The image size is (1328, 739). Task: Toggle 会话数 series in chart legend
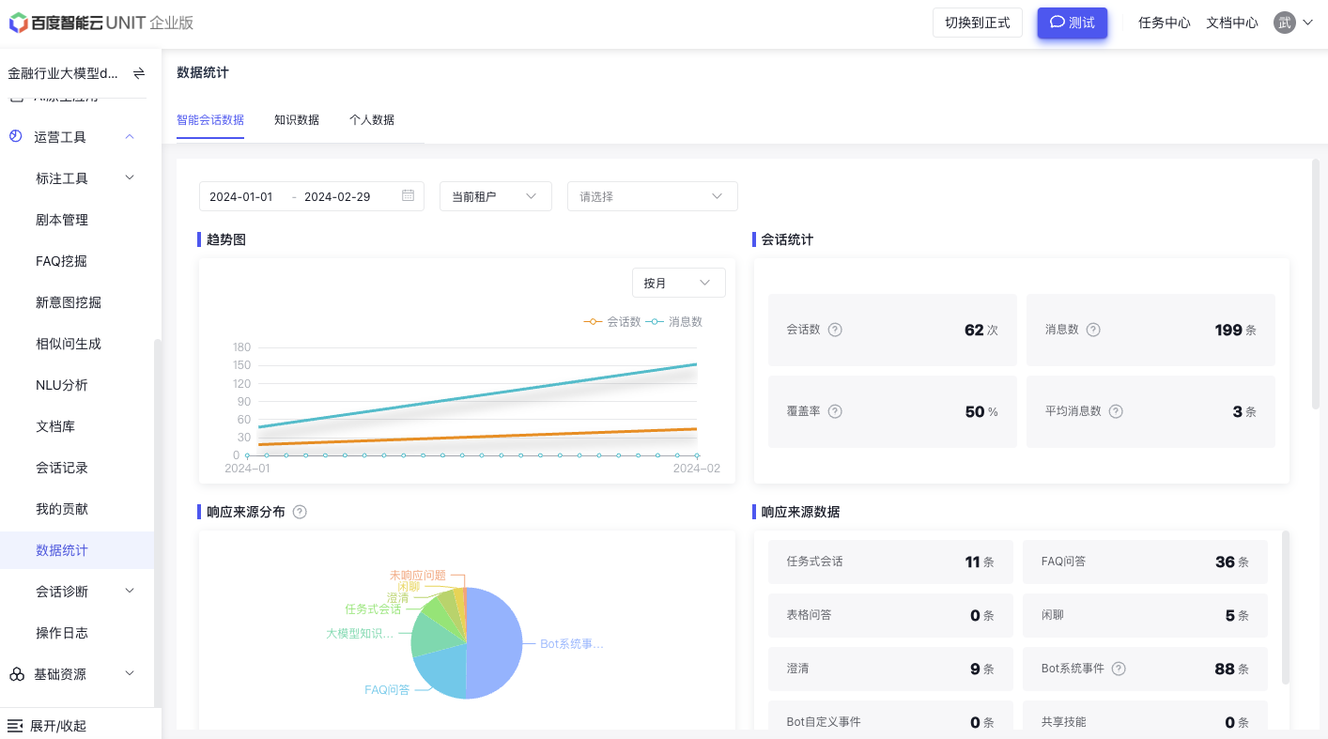pos(612,321)
